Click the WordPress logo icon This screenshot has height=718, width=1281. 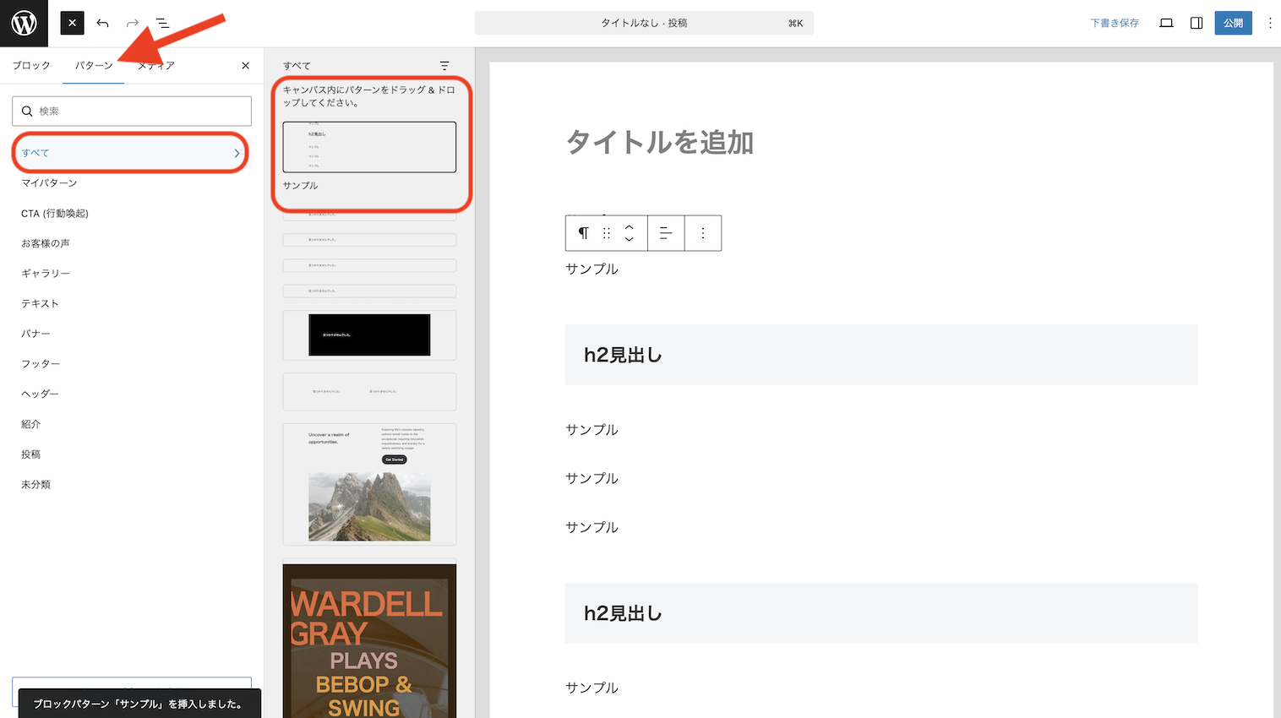[x=24, y=23]
